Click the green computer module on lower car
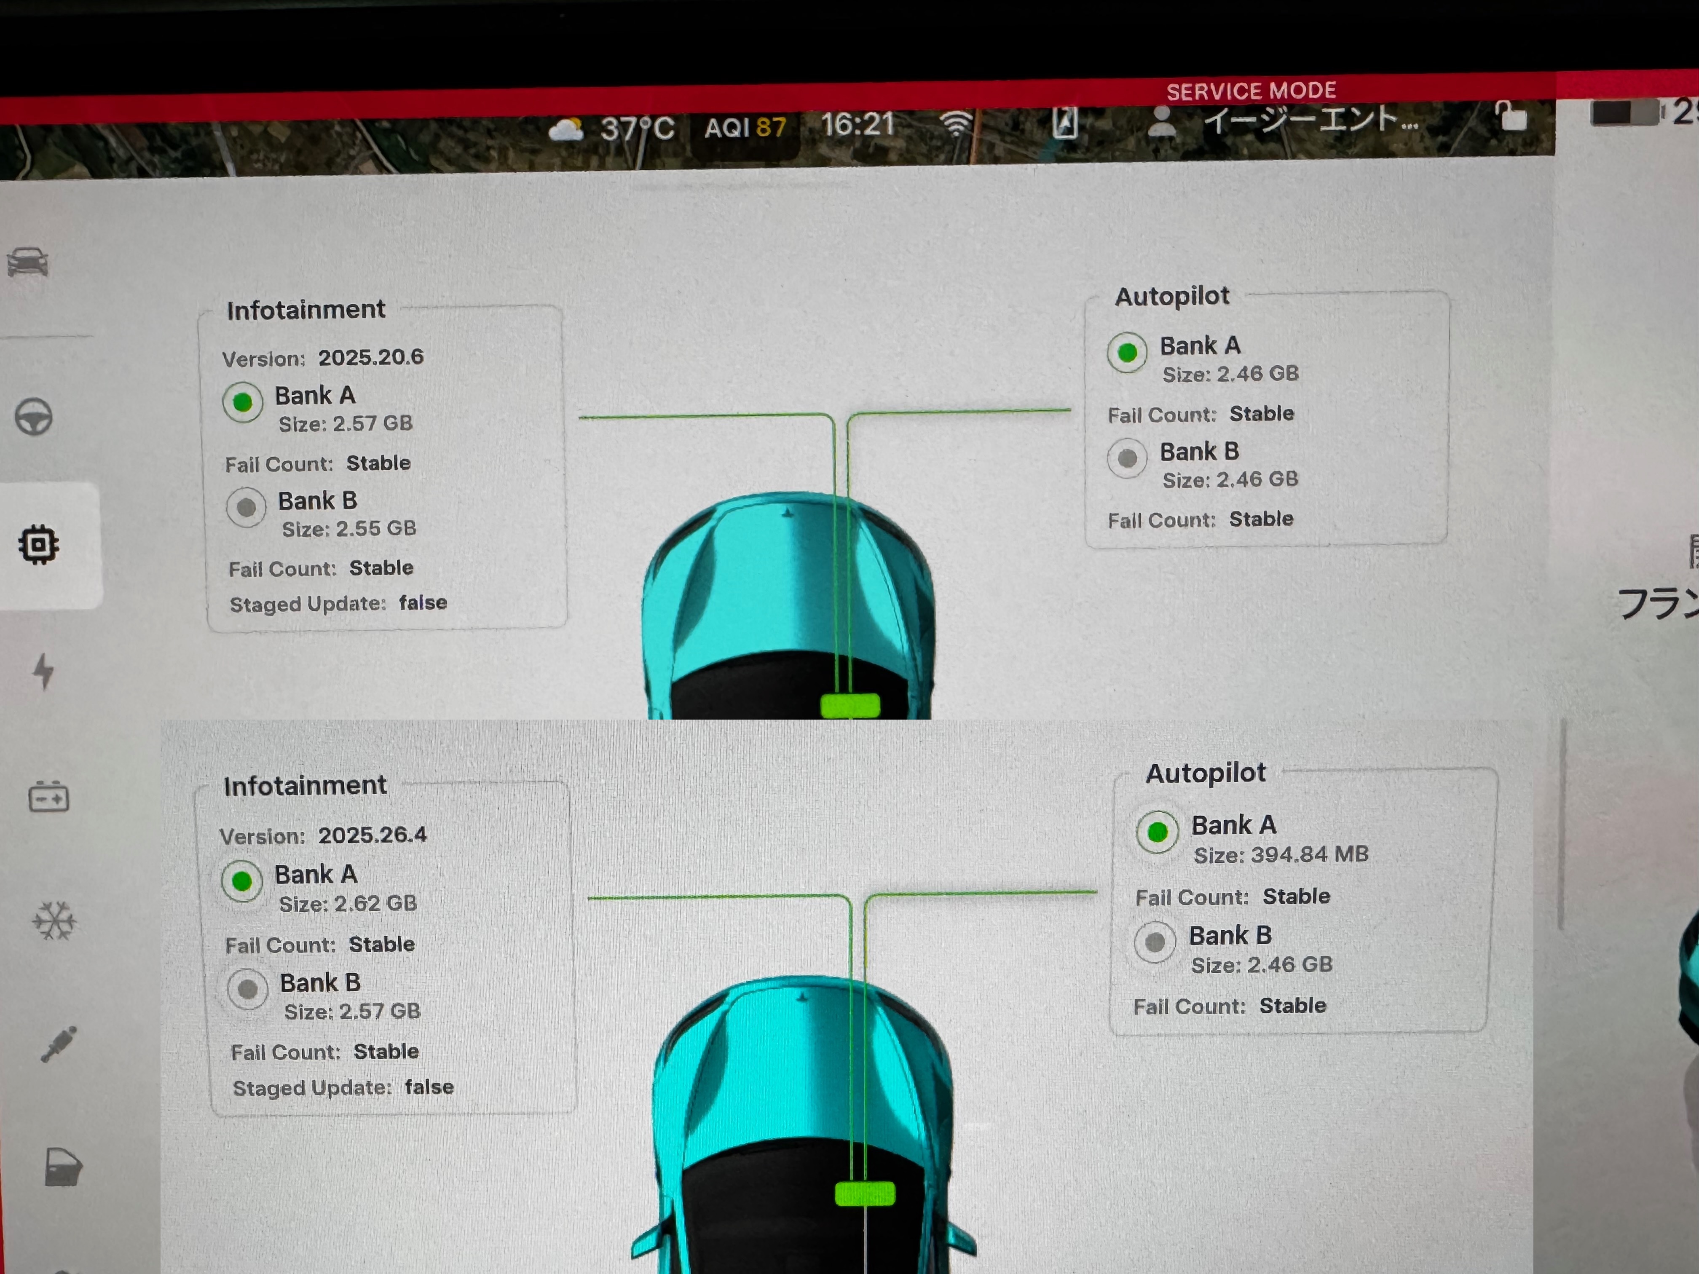 pos(865,1194)
